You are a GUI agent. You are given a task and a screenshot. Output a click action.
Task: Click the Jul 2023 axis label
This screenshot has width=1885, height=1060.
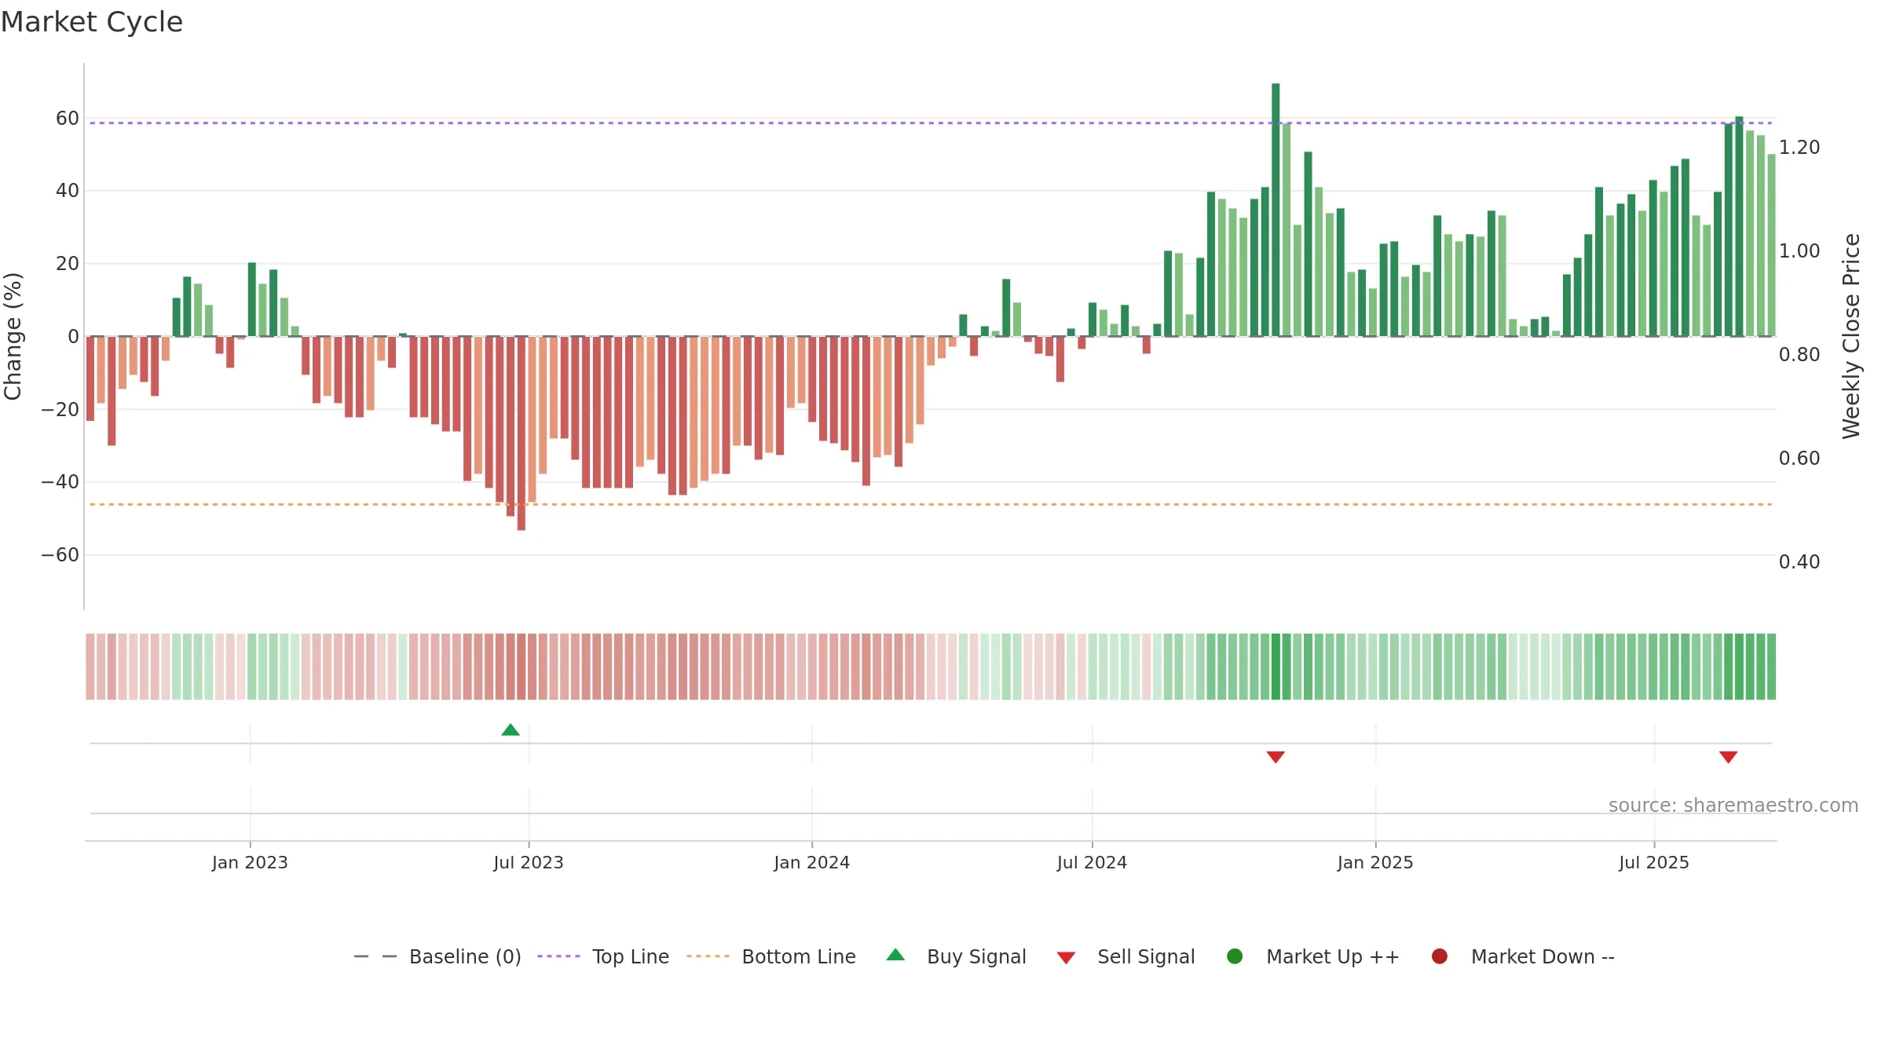(x=529, y=862)
